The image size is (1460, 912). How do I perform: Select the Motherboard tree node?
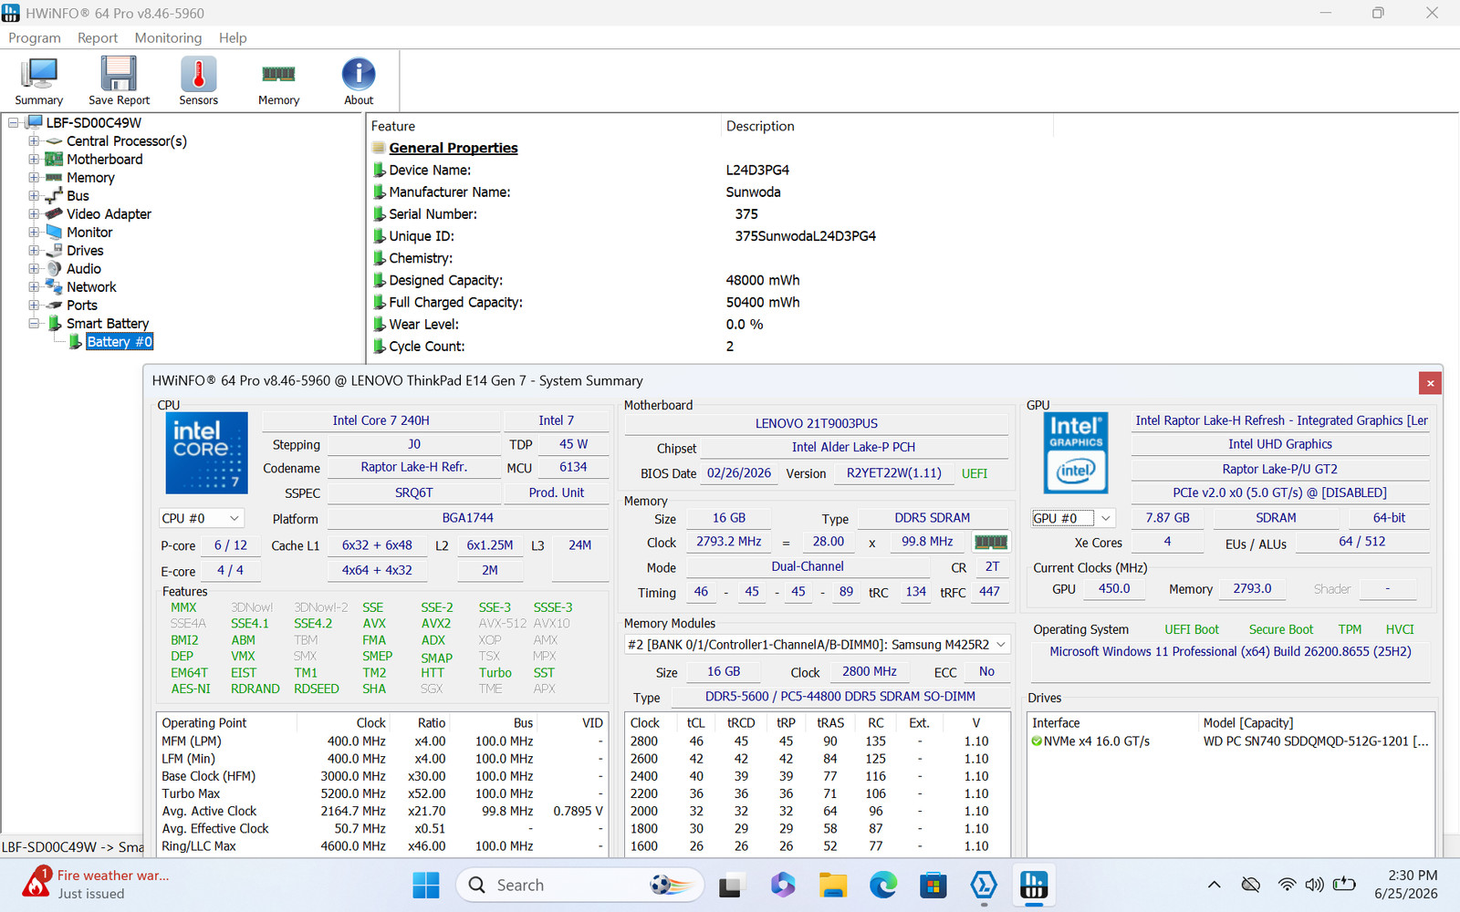tap(104, 160)
